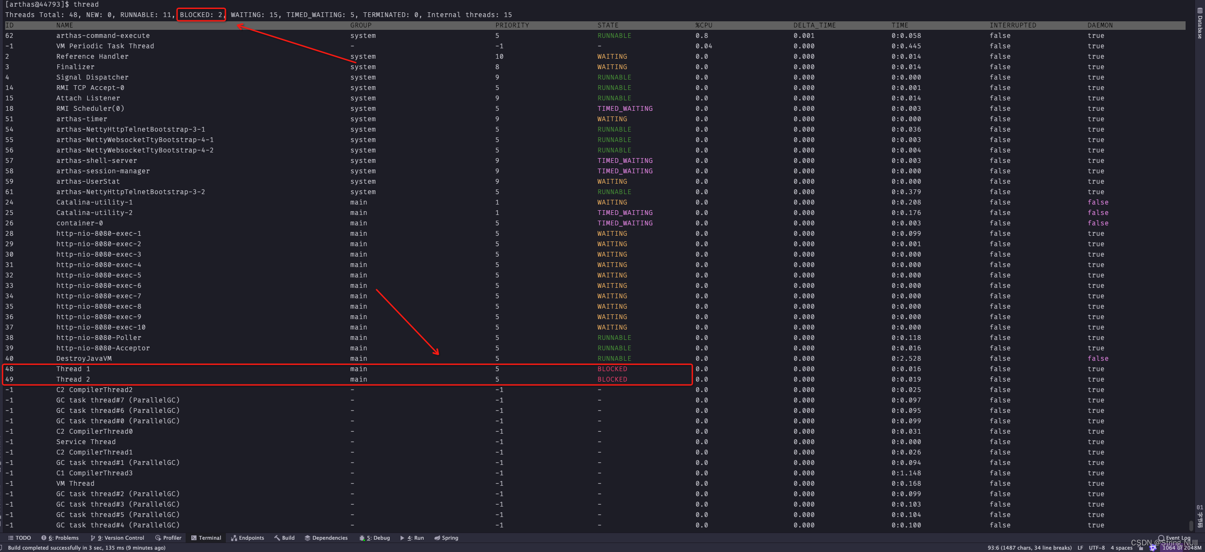The height and width of the screenshot is (552, 1205).
Task: Toggle the read-only lock icon
Action: pos(1141,548)
